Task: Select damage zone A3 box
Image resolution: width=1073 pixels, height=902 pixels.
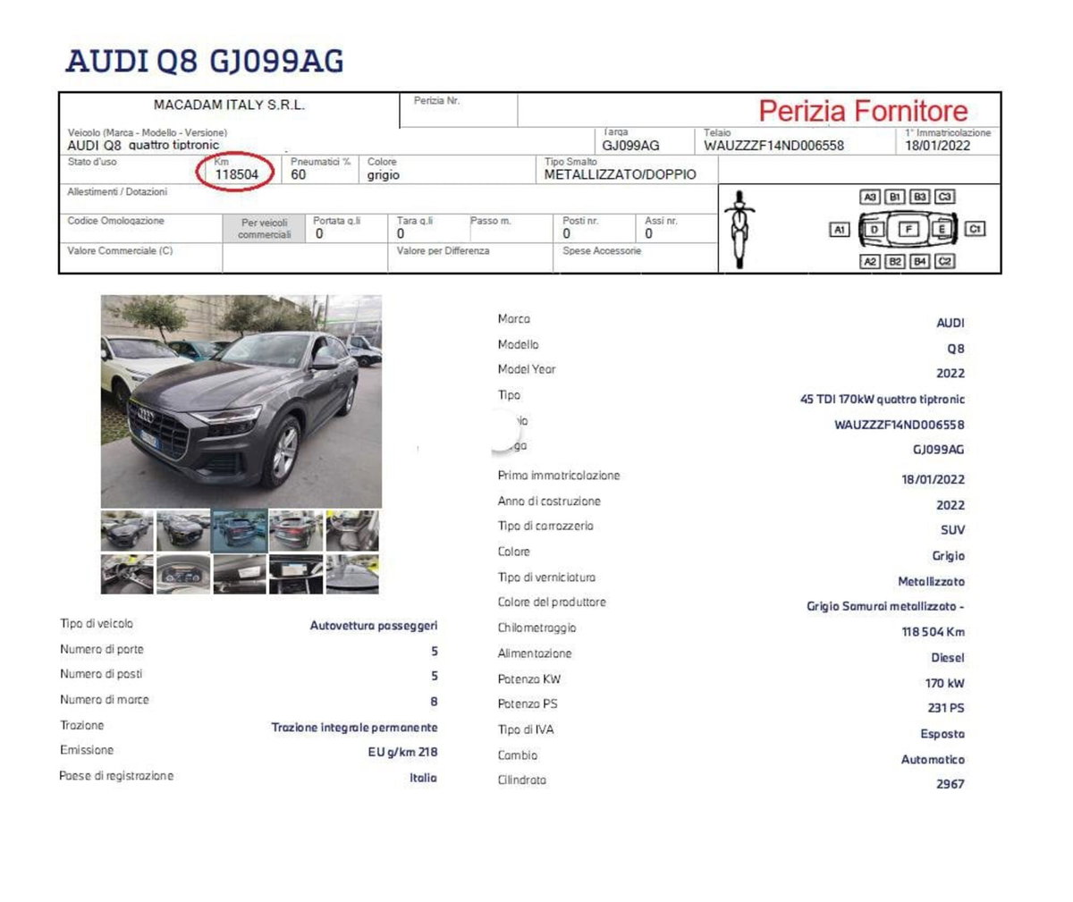Action: coord(869,197)
